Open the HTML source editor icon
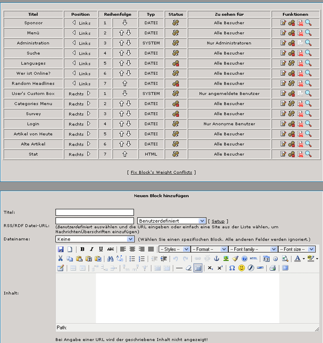This screenshot has height=343, width=323. (254, 259)
